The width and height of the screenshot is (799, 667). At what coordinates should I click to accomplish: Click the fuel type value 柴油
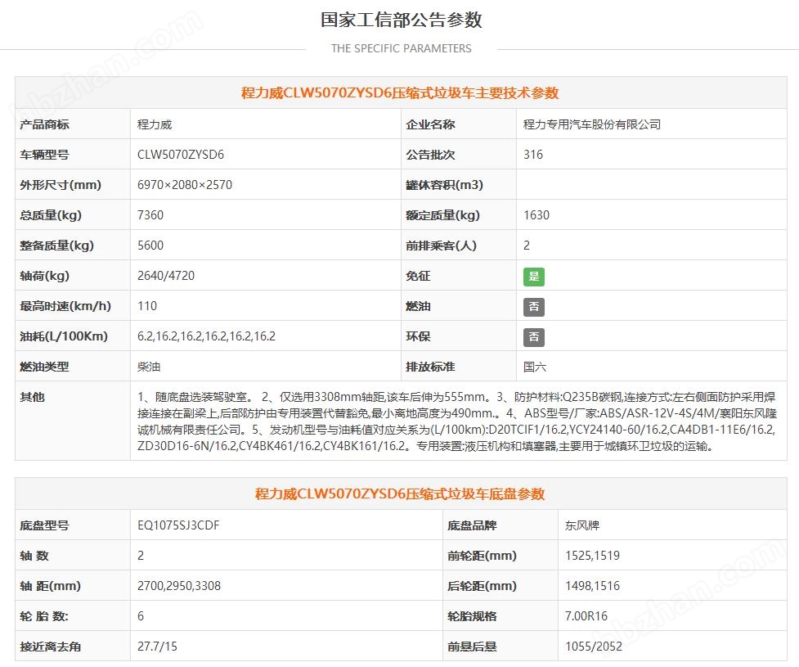(x=149, y=367)
